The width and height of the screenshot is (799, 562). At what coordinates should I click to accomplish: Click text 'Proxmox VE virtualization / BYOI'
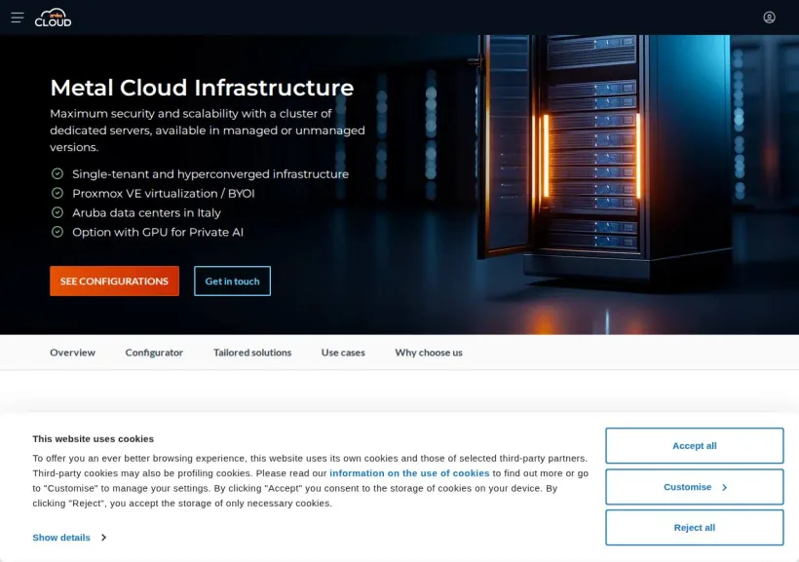point(163,194)
